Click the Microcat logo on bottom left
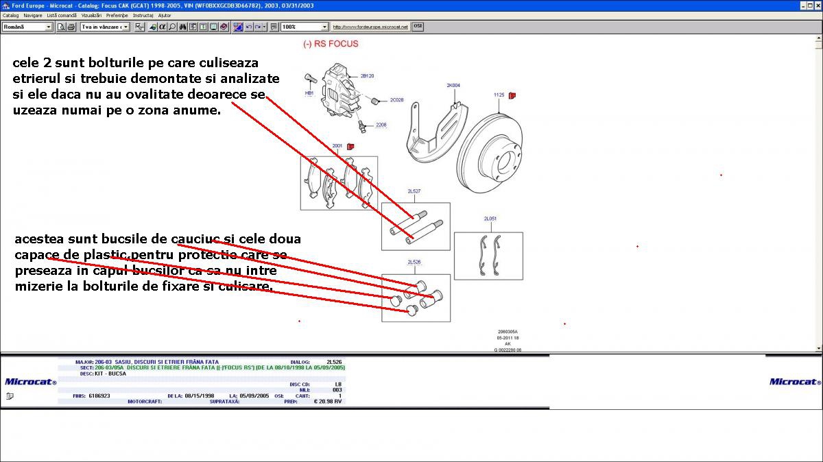 point(31,382)
